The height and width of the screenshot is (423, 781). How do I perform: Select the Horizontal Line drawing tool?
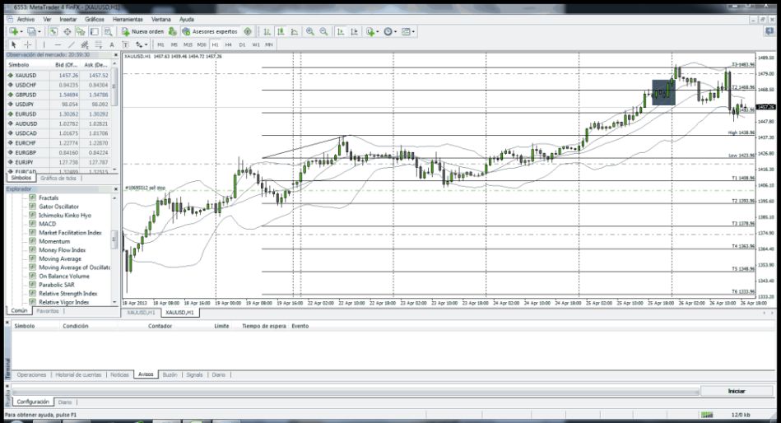tap(58, 44)
